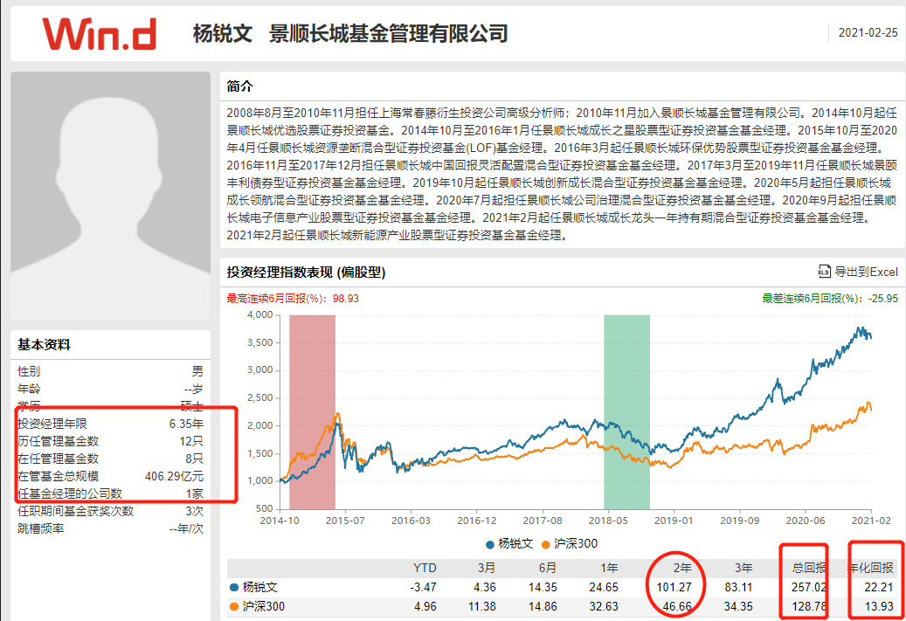
Task: Click the 3年 column header
Action: tap(743, 568)
